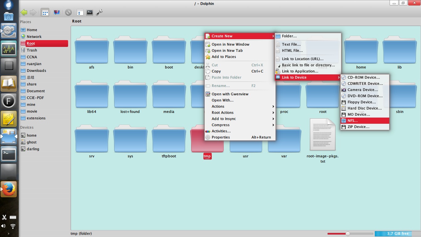Image resolution: width=421 pixels, height=237 pixels.
Task: Select the boot folder icon
Action: point(169,50)
